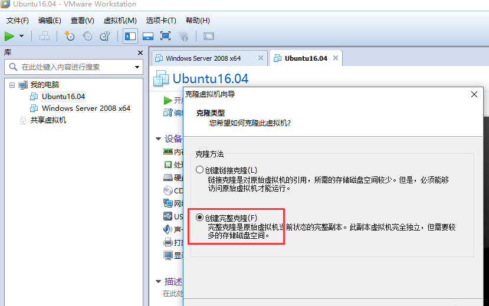This screenshot has height=306, width=489.
Task: Open the 编辑(E) menu
Action: (x=50, y=21)
